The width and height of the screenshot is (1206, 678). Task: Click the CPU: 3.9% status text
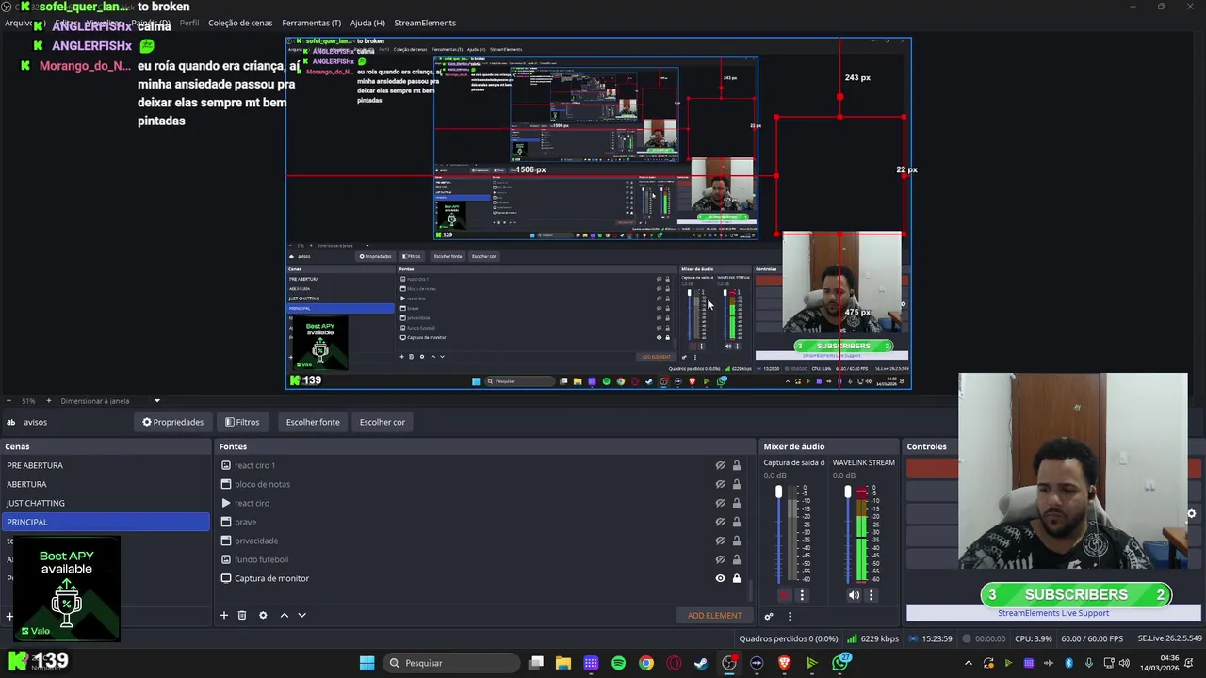point(1034,638)
